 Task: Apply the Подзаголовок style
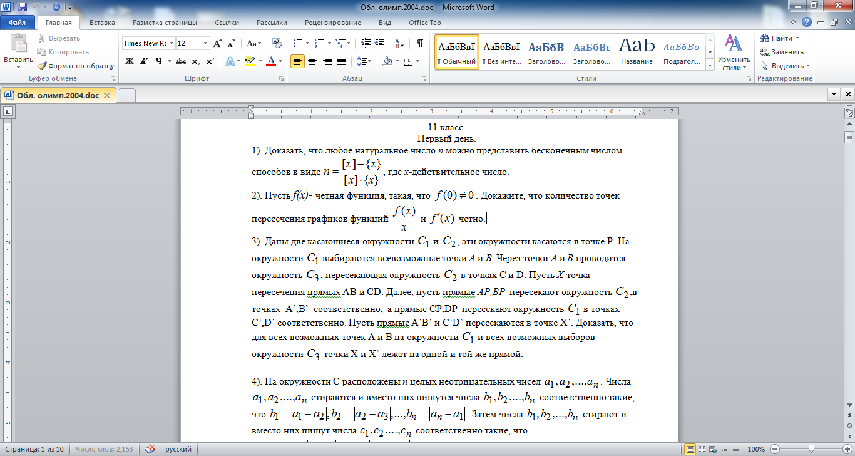(682, 51)
